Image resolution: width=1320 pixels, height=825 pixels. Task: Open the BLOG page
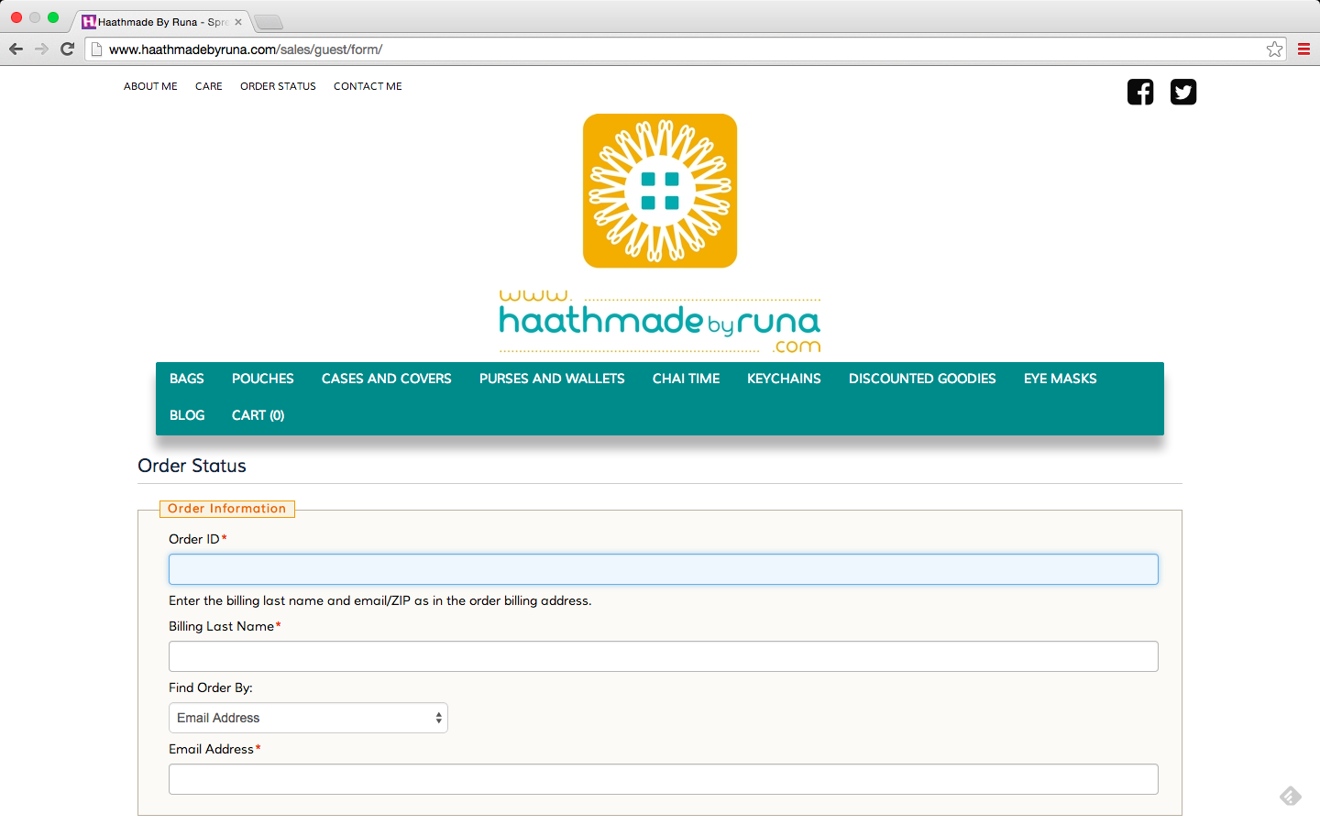coord(187,415)
